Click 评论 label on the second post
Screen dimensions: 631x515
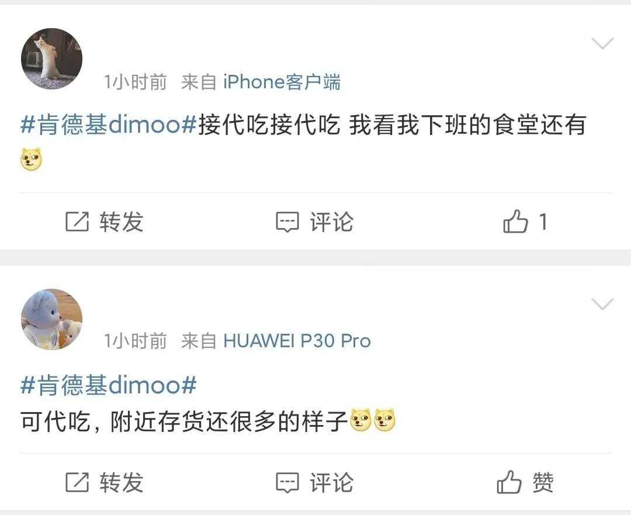pos(332,482)
